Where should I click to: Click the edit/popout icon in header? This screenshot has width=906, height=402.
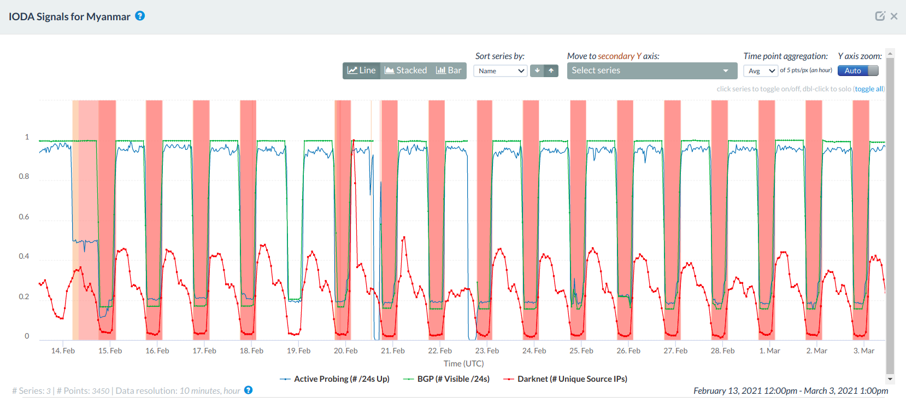pos(880,16)
